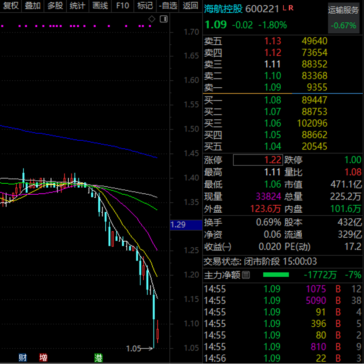
Task: Click stock name 海航控股
Action: tap(223, 9)
